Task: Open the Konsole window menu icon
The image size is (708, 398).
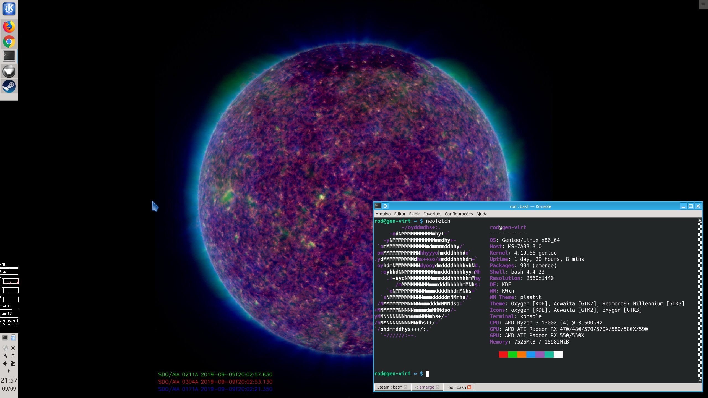Action: tap(378, 206)
